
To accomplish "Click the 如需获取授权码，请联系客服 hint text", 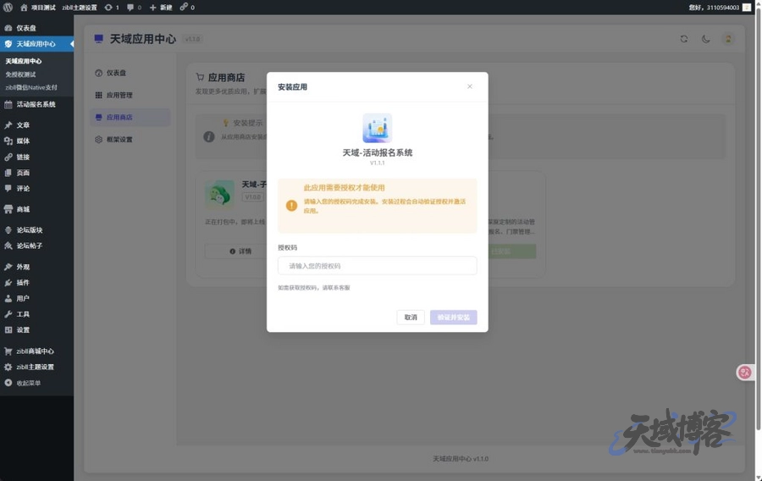I will [x=314, y=288].
